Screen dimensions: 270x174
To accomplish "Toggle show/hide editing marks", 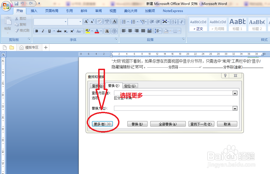I will [x=182, y=22].
